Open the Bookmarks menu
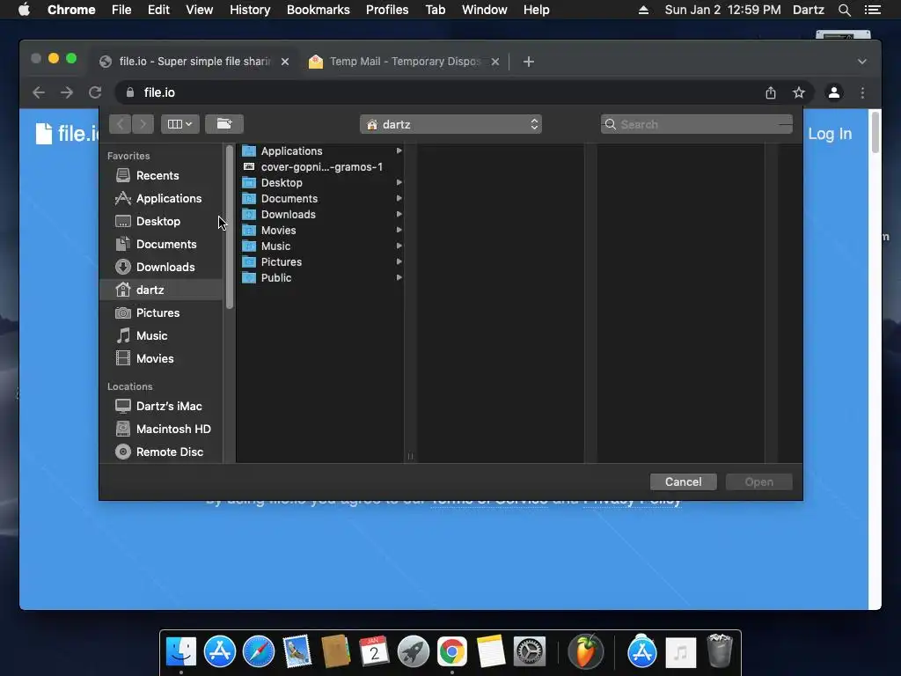Image resolution: width=901 pixels, height=676 pixels. 319,10
